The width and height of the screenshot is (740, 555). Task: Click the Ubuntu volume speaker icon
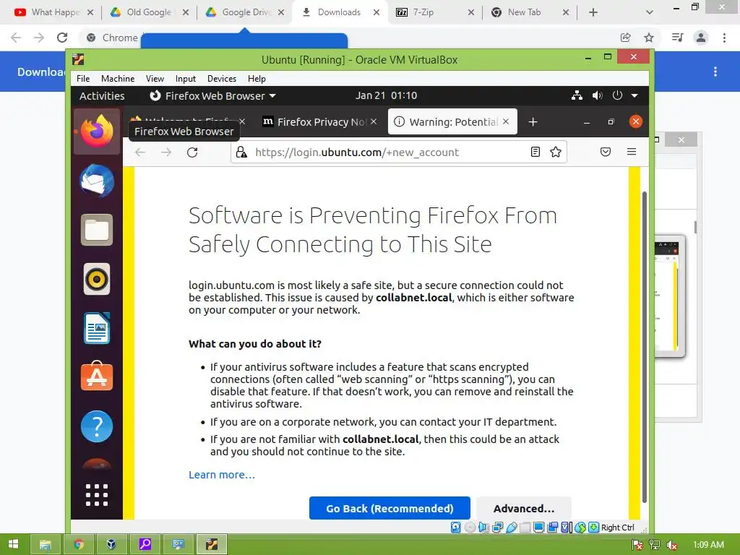click(x=597, y=95)
